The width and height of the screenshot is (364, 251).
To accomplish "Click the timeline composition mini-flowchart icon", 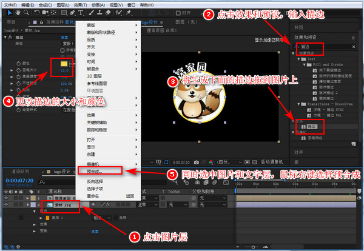I will [x=176, y=182].
